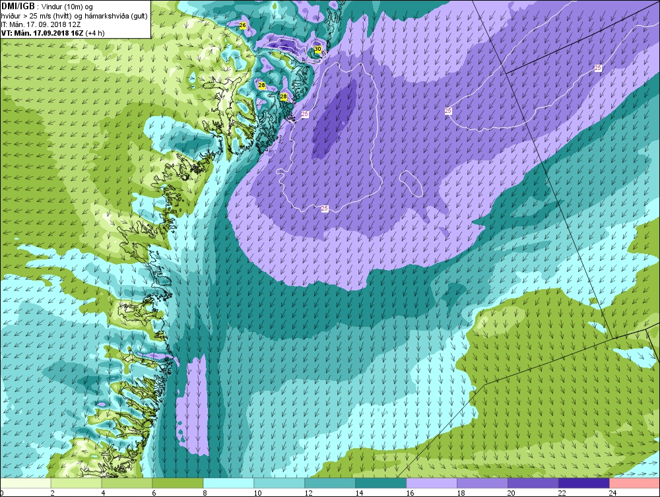The width and height of the screenshot is (660, 497).
Task: Pick the 0–2 m/s near-white legend swatch
Action: (x=26, y=482)
